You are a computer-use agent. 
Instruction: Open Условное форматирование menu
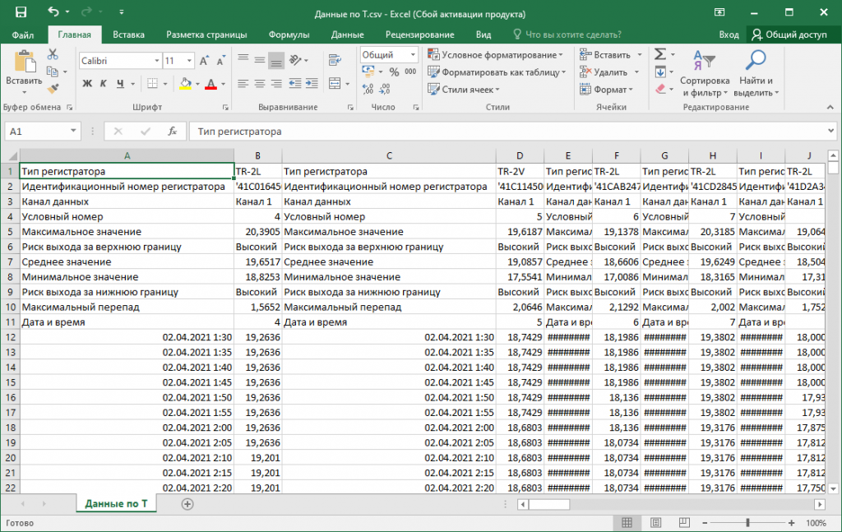pyautogui.click(x=495, y=55)
